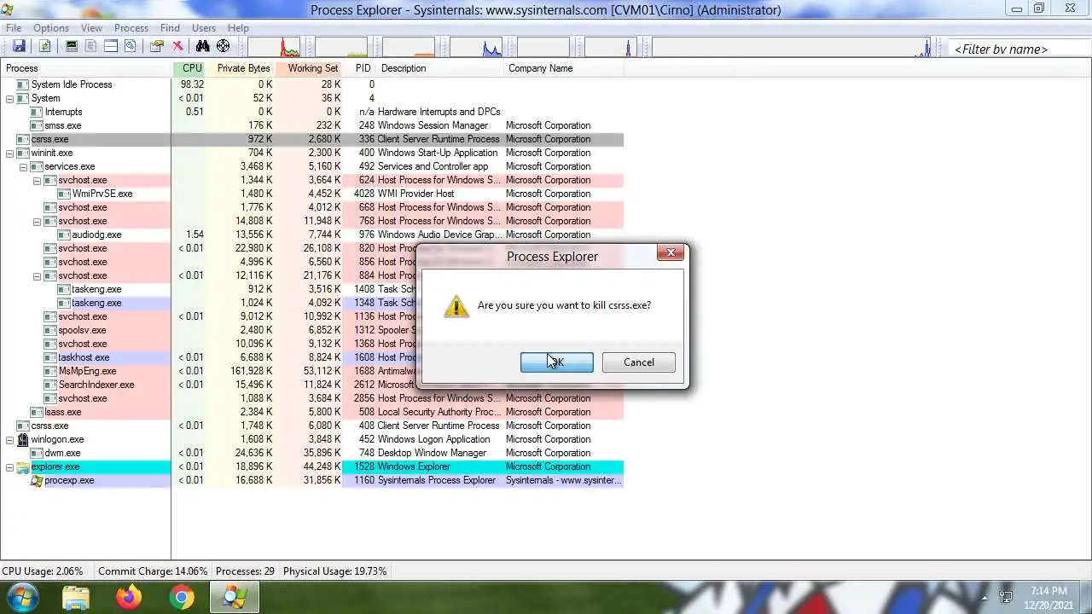Sort by the PID column header
1092x614 pixels.
click(360, 68)
